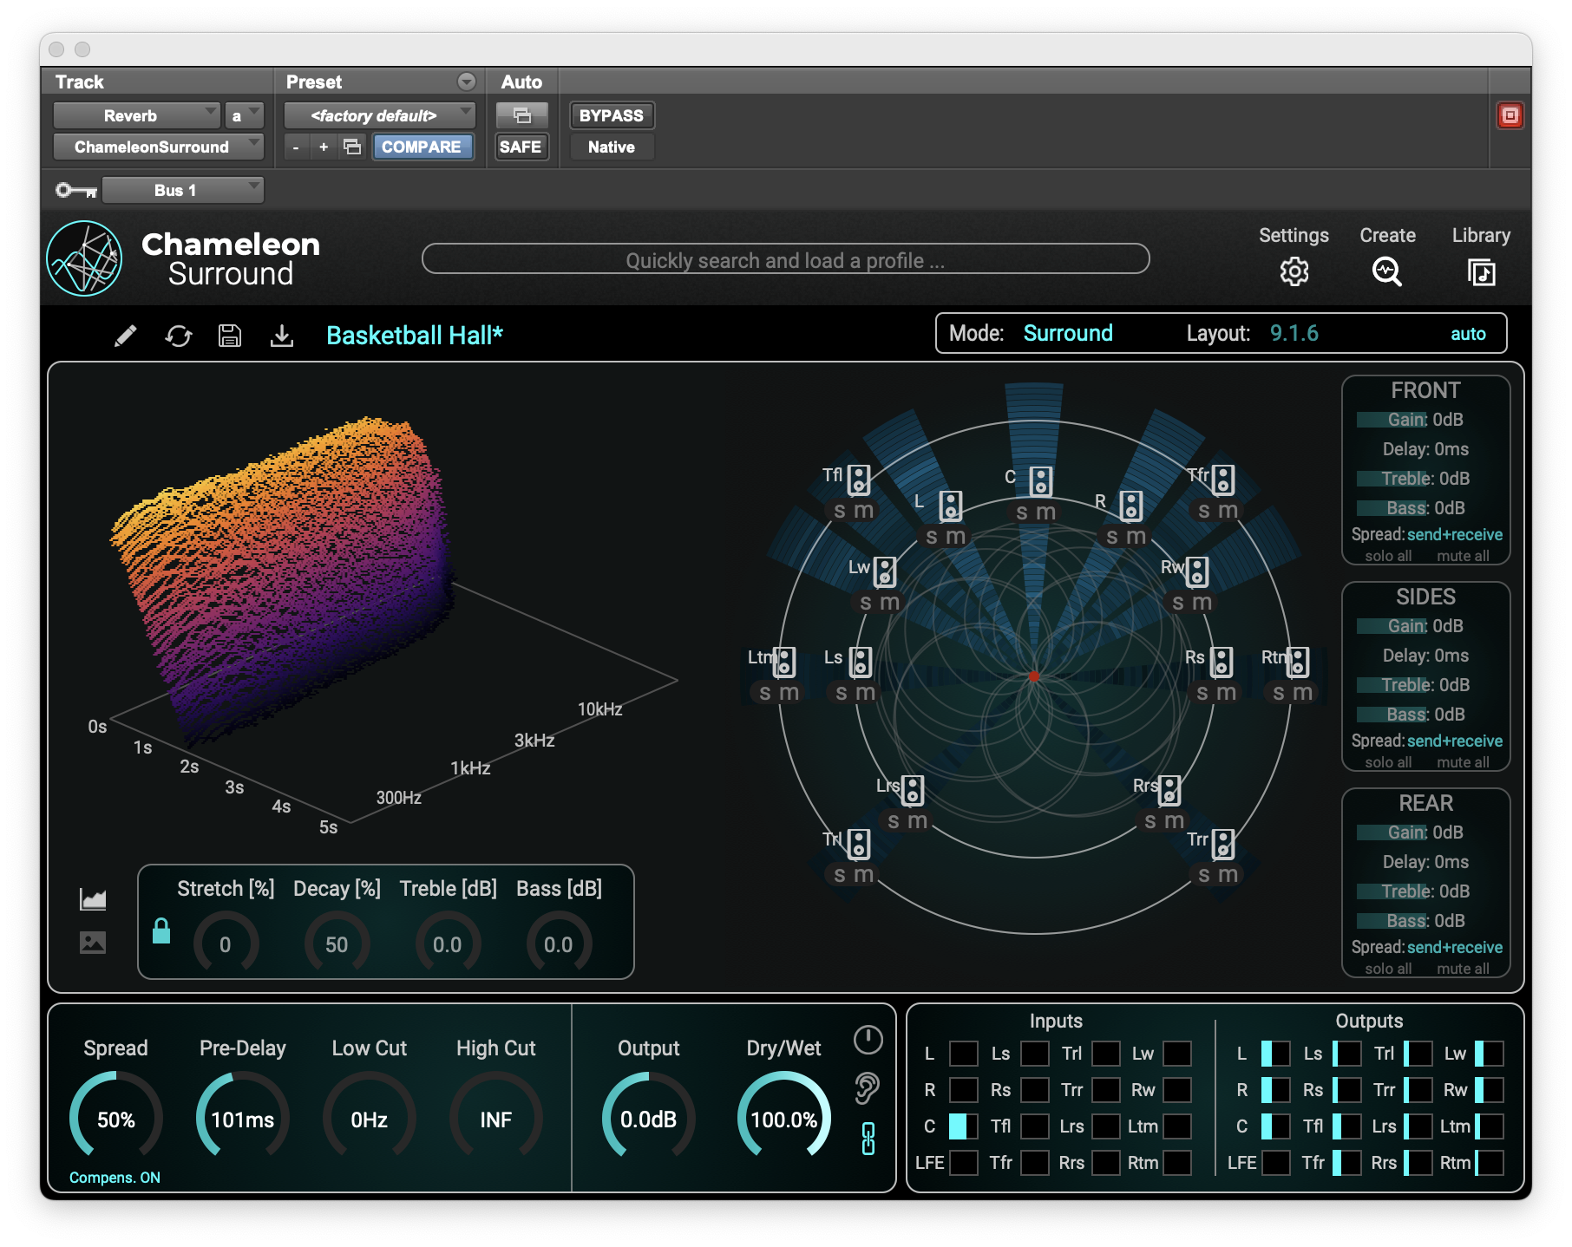Click the profile search field

tap(785, 260)
